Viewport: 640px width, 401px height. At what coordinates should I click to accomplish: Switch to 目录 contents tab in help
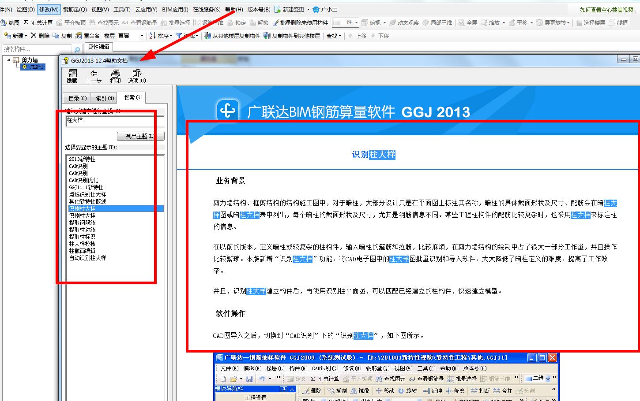coord(77,98)
